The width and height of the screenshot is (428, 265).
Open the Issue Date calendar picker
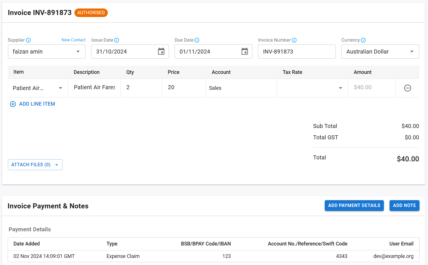point(161,51)
